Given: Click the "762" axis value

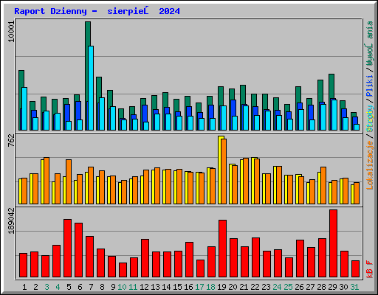Looking at the screenshot, I should pyautogui.click(x=11, y=141).
